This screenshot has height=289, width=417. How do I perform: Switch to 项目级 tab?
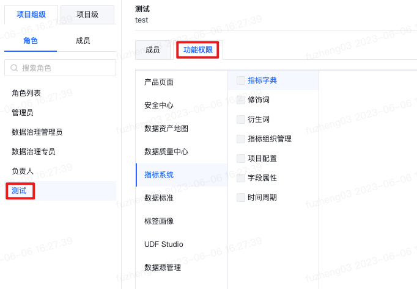click(x=87, y=14)
